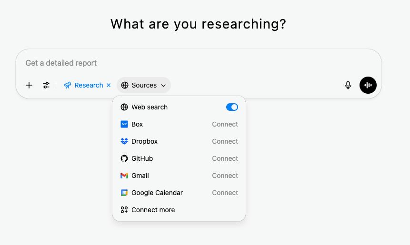Image resolution: width=410 pixels, height=245 pixels.
Task: Click the Gmail envelope icon
Action: [124, 176]
